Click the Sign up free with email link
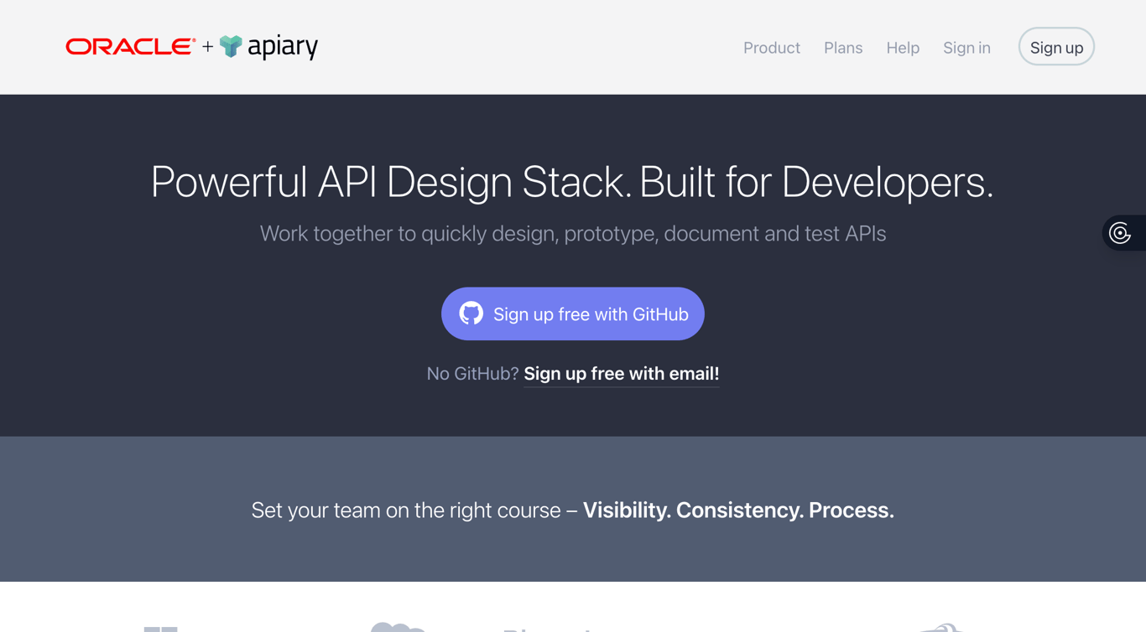1146x632 pixels. [x=622, y=374]
